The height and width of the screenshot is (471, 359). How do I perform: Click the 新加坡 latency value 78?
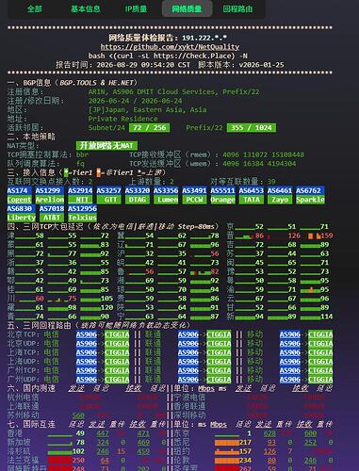coord(80,442)
